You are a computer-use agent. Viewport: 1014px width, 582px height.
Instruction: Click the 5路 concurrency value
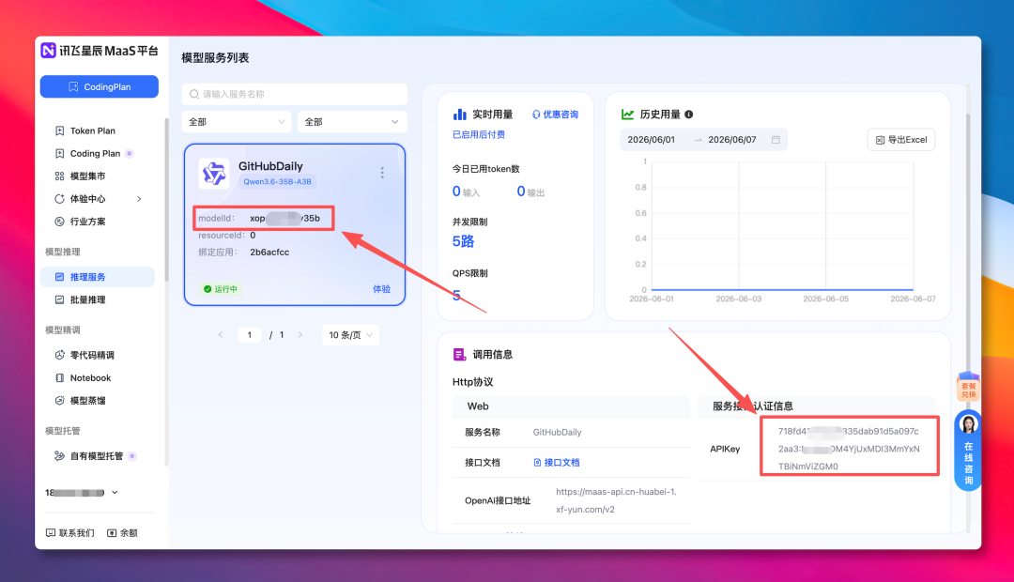(463, 241)
